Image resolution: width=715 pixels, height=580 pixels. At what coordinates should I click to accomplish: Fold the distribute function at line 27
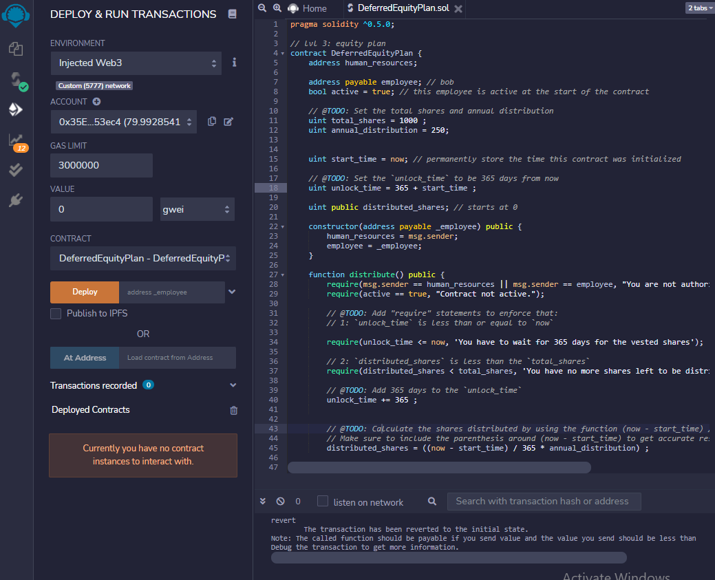pyautogui.click(x=283, y=275)
